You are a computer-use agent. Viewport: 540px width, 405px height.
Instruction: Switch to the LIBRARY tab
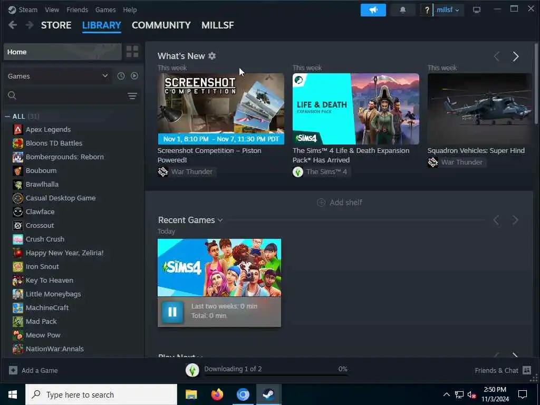coord(102,25)
